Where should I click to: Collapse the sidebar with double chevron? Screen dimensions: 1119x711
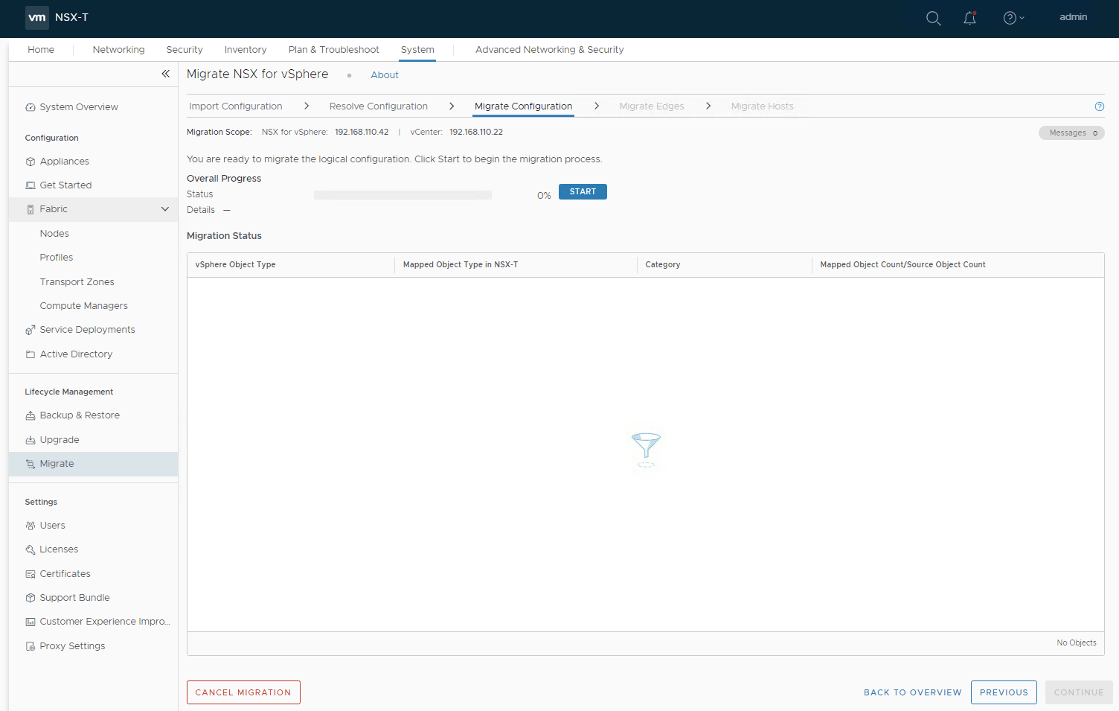pos(166,74)
